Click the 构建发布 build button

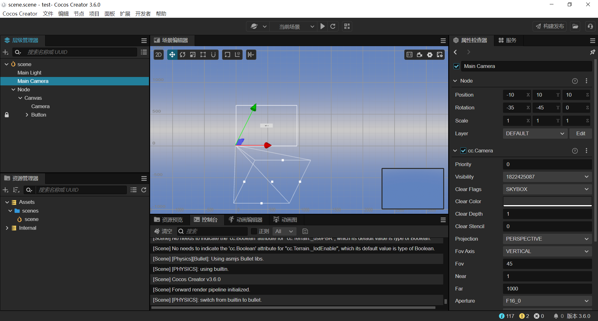550,26
